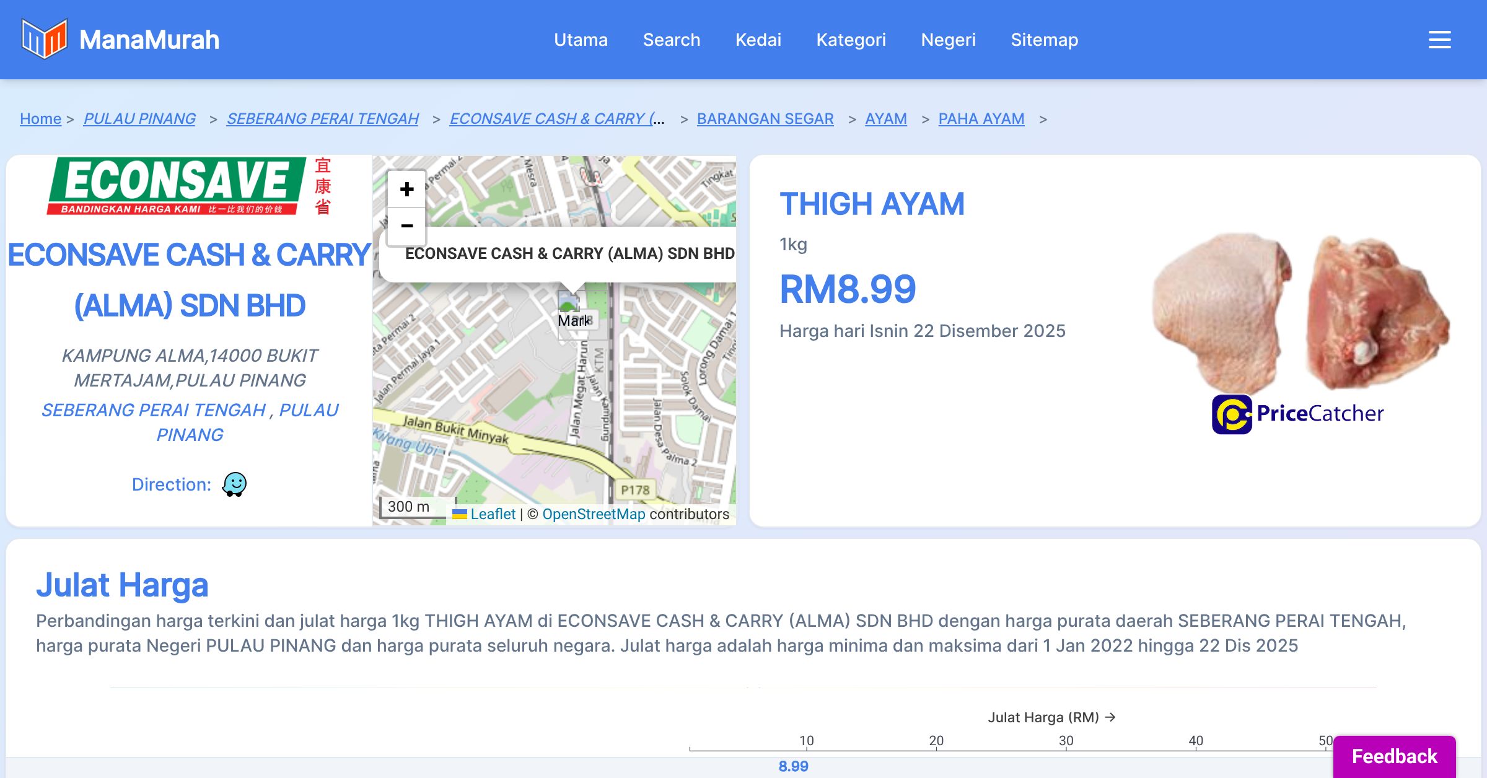Open the OpenStreetMap attribution link
This screenshot has height=778, width=1487.
(x=593, y=514)
